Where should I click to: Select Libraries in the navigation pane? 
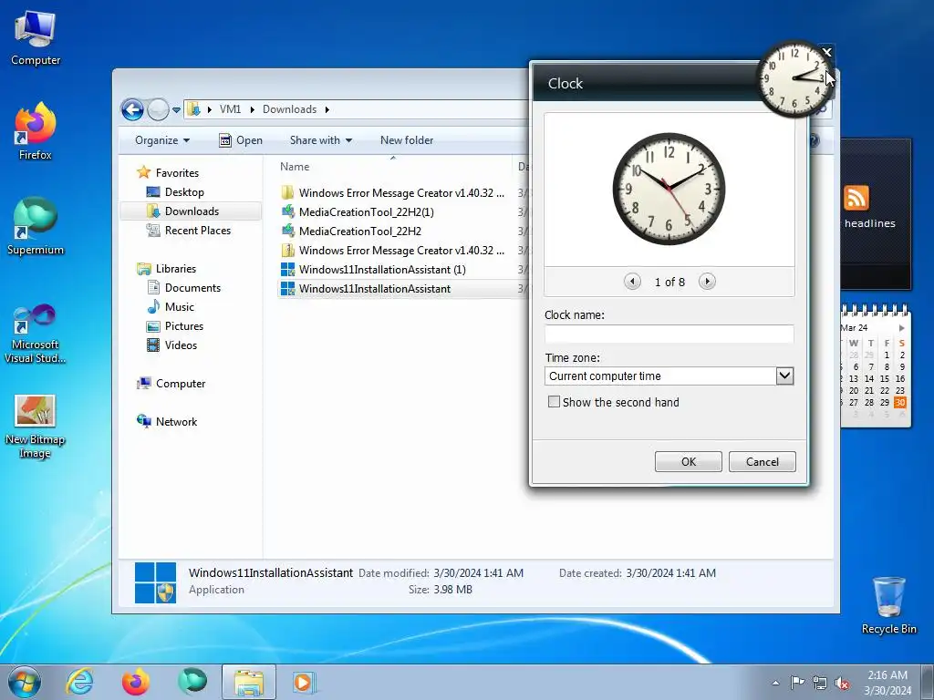176,269
